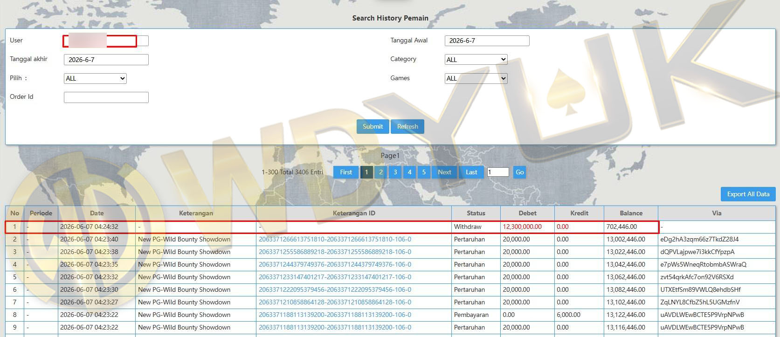
Task: Select page 5 in pagination
Action: click(x=424, y=172)
